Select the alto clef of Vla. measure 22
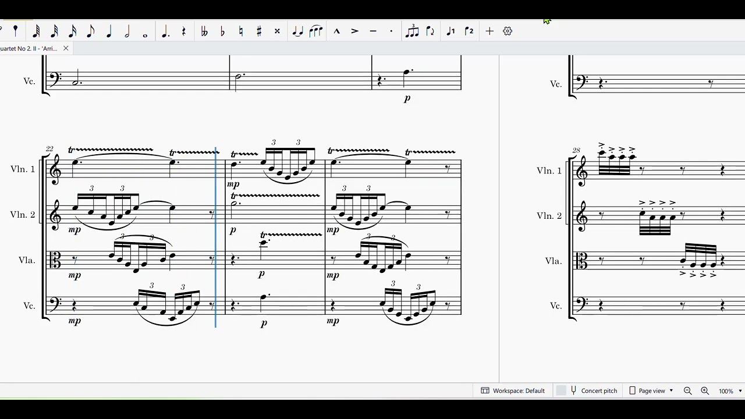745x419 pixels. tap(56, 260)
